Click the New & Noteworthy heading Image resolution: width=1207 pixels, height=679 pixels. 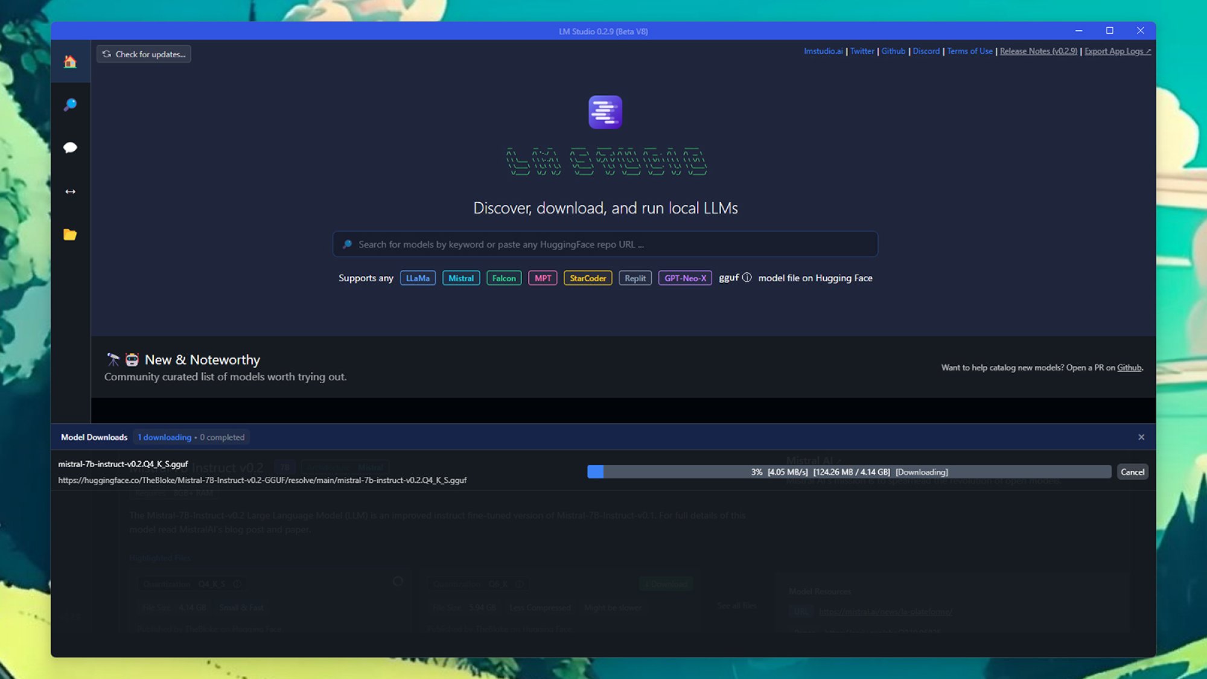pos(202,360)
